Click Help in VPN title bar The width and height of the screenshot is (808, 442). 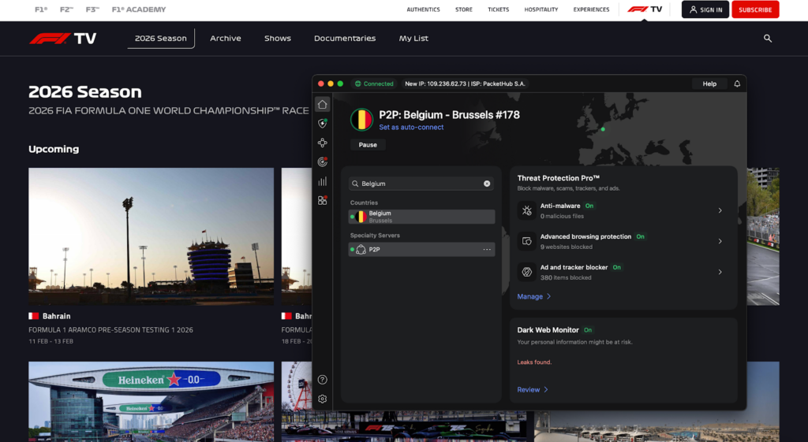point(709,84)
